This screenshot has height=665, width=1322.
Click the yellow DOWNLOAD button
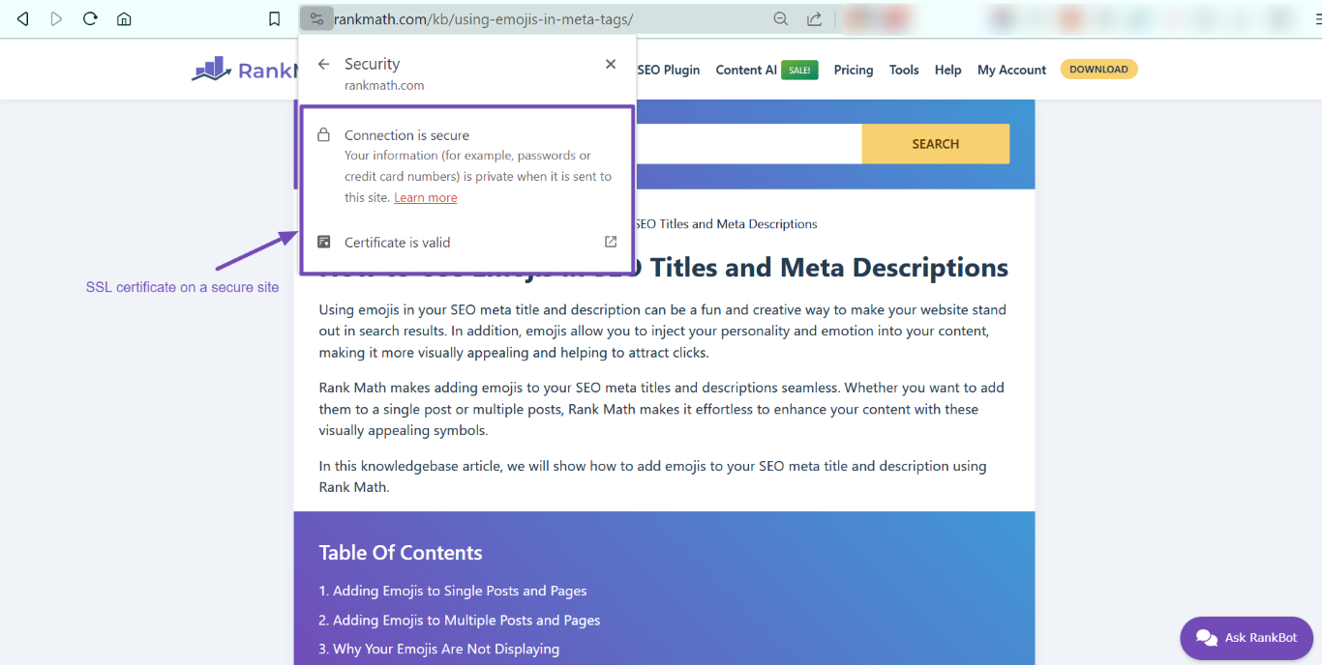click(1099, 70)
